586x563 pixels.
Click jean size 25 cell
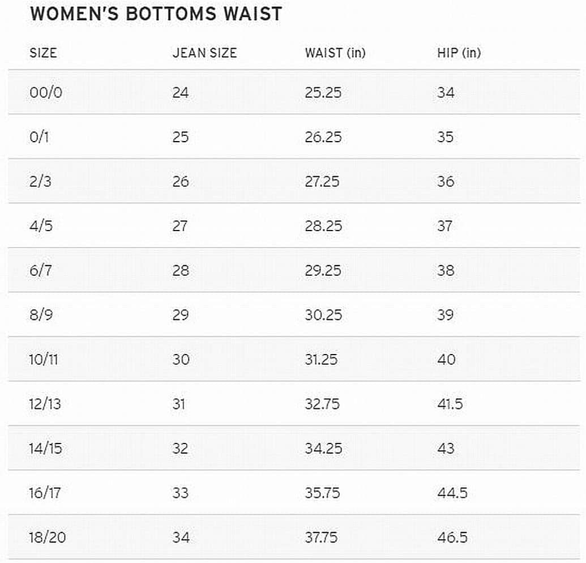(x=181, y=137)
